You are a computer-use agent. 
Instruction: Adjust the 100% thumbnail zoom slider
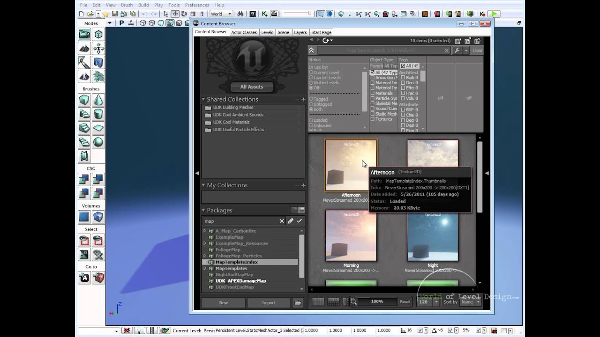pos(377,302)
